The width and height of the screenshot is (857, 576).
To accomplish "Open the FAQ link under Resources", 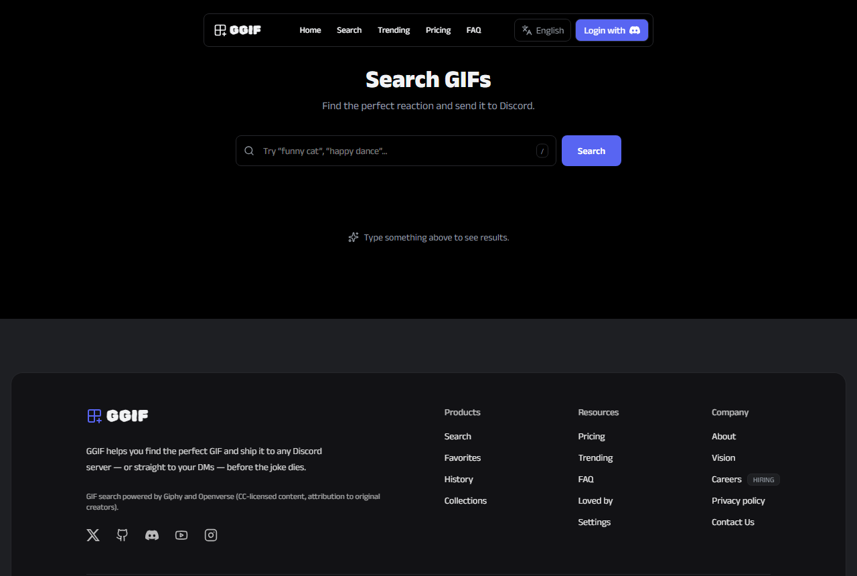I will (x=586, y=480).
